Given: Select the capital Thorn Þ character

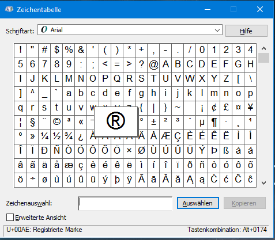Looking at the screenshot, I should coord(214,151).
